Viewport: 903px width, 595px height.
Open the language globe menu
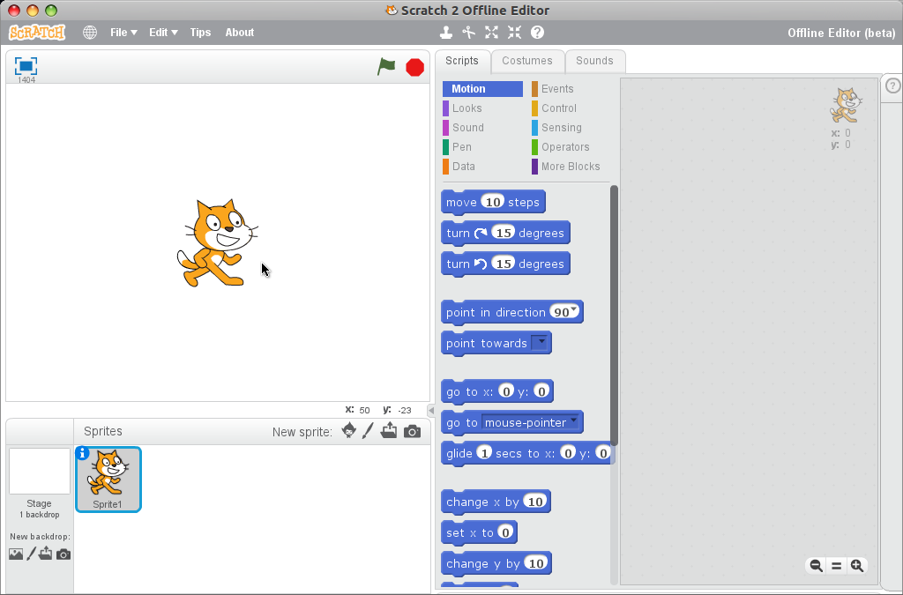pyautogui.click(x=90, y=33)
